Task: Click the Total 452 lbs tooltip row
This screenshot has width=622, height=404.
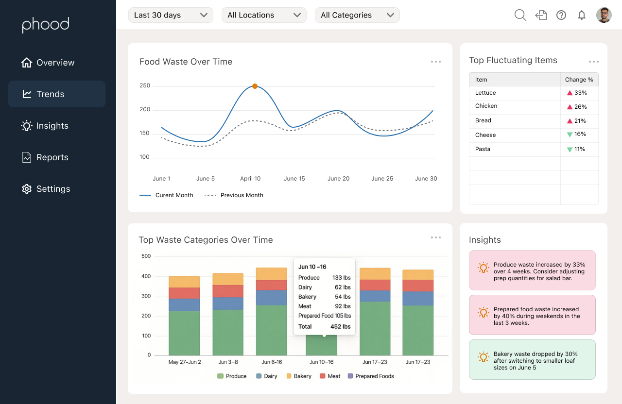Action: (x=325, y=327)
